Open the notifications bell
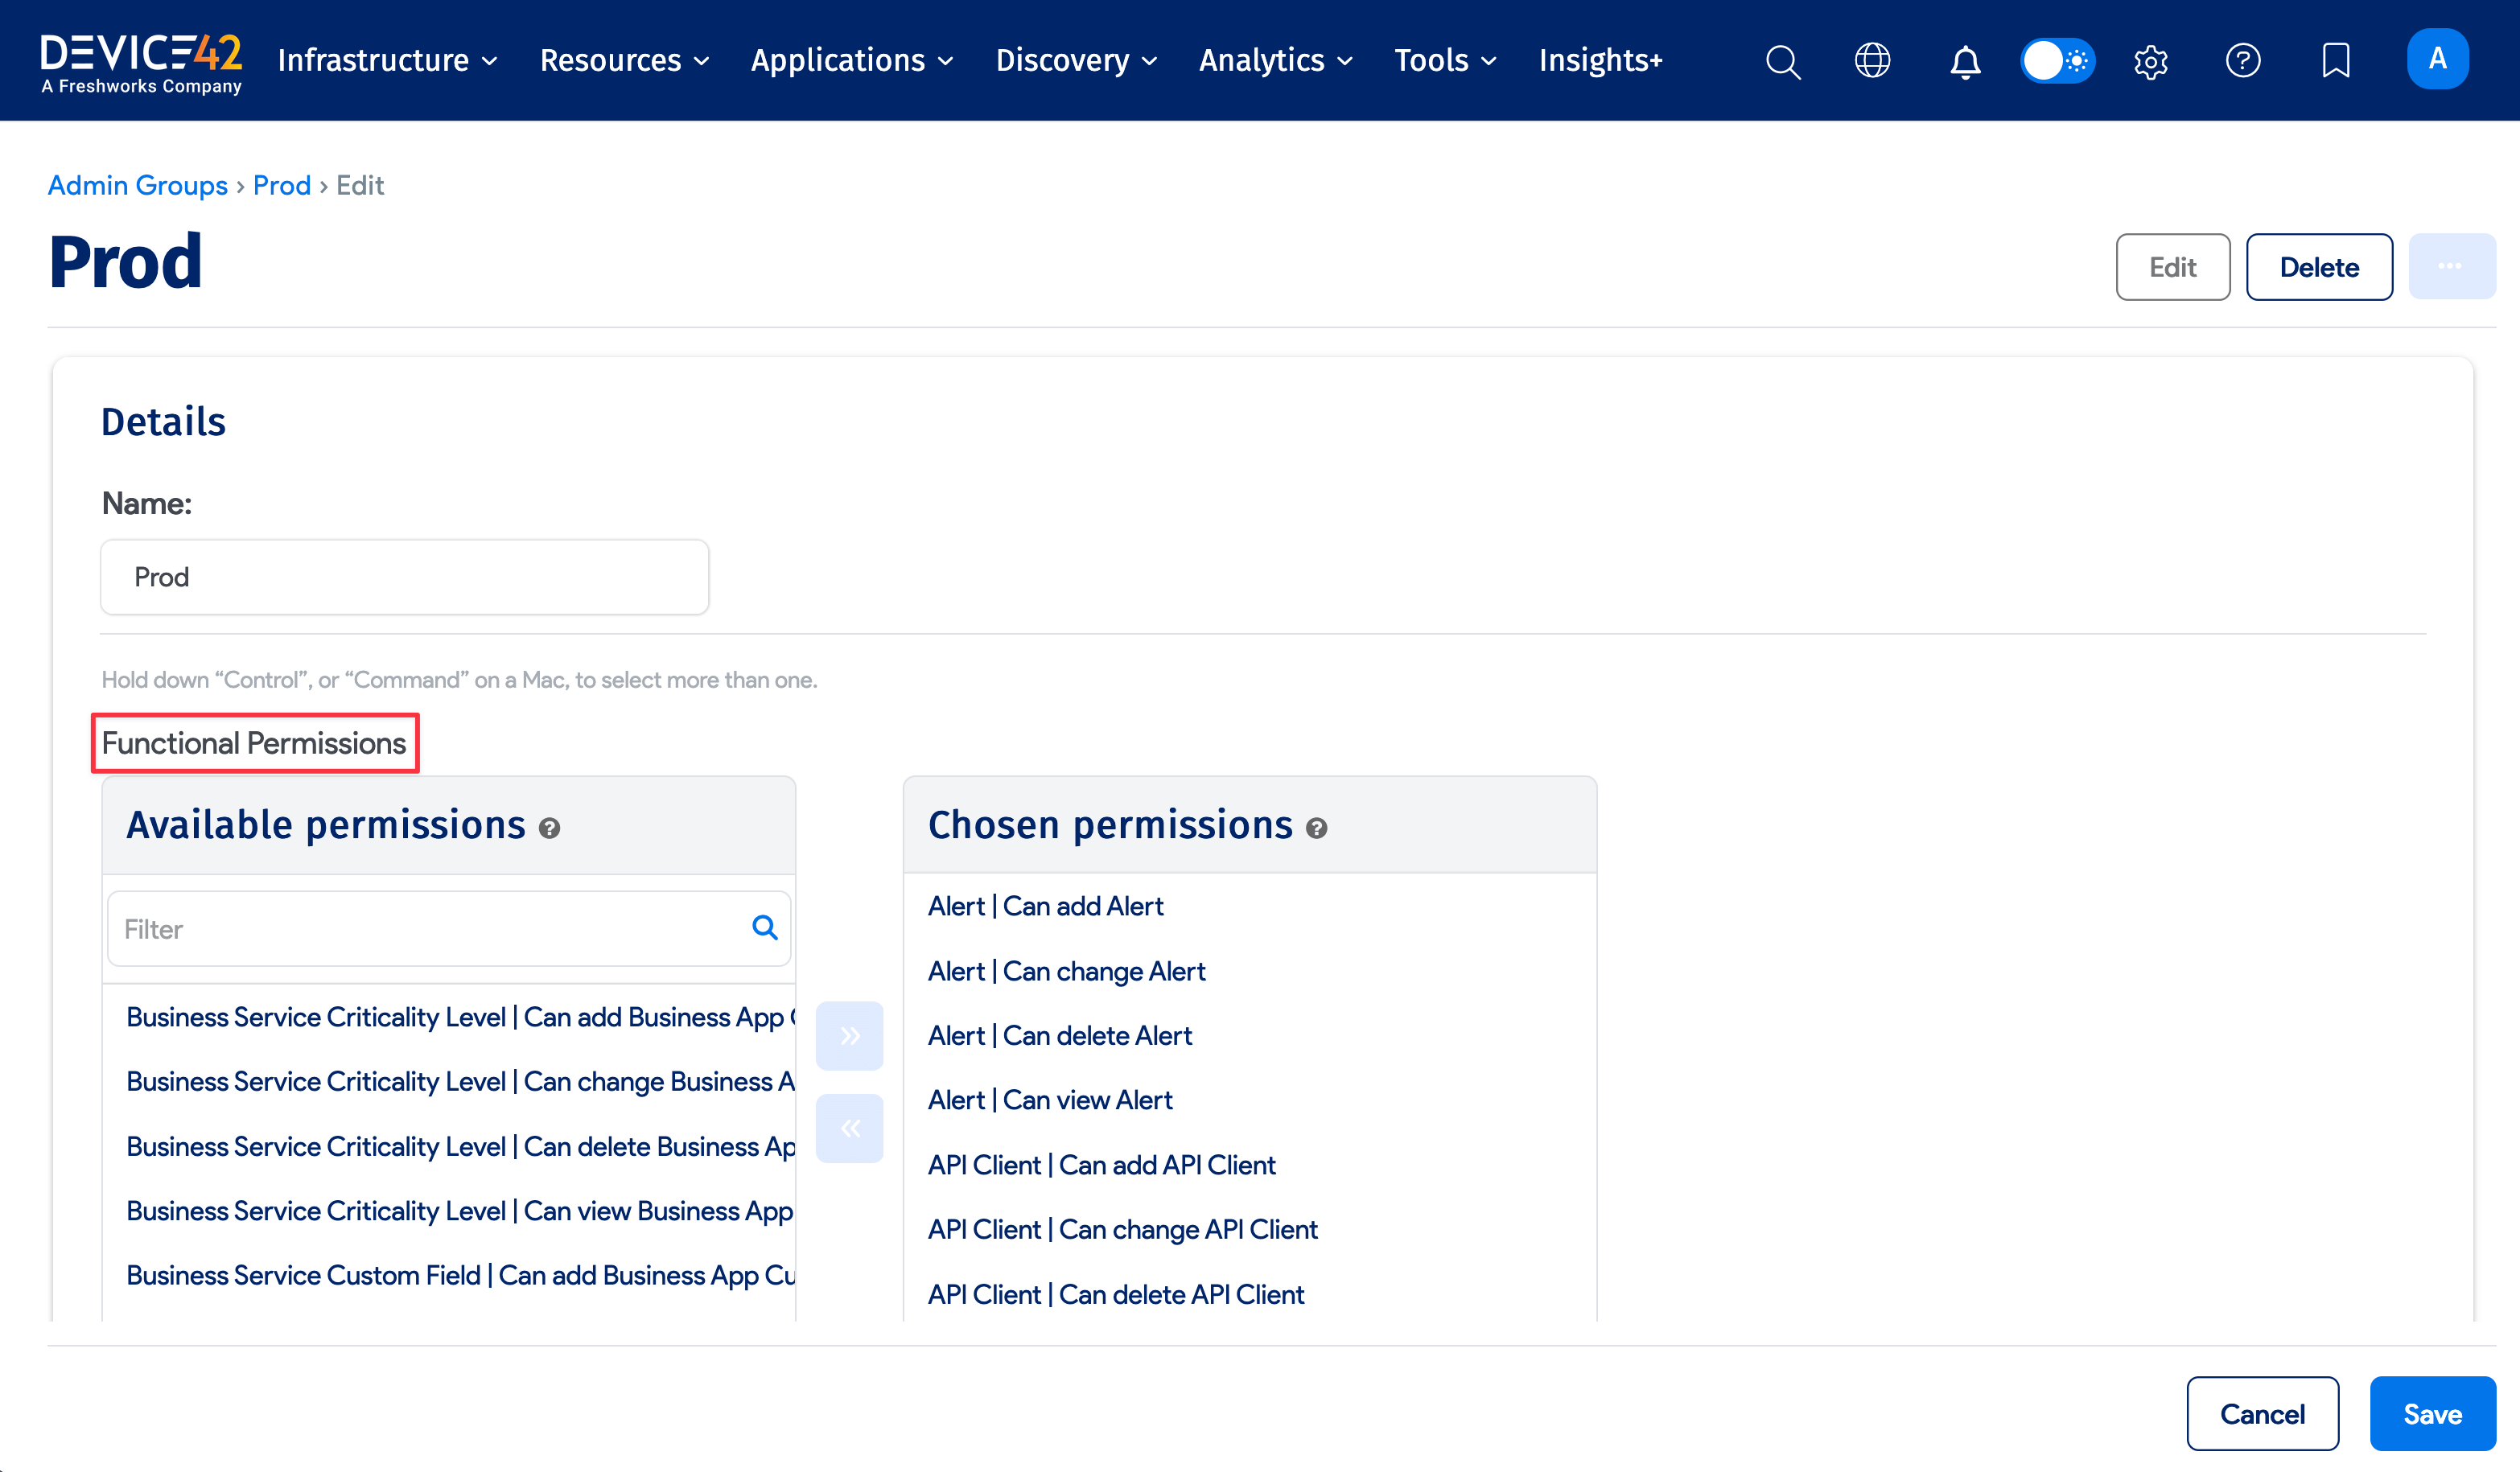The width and height of the screenshot is (2520, 1472). click(1964, 61)
